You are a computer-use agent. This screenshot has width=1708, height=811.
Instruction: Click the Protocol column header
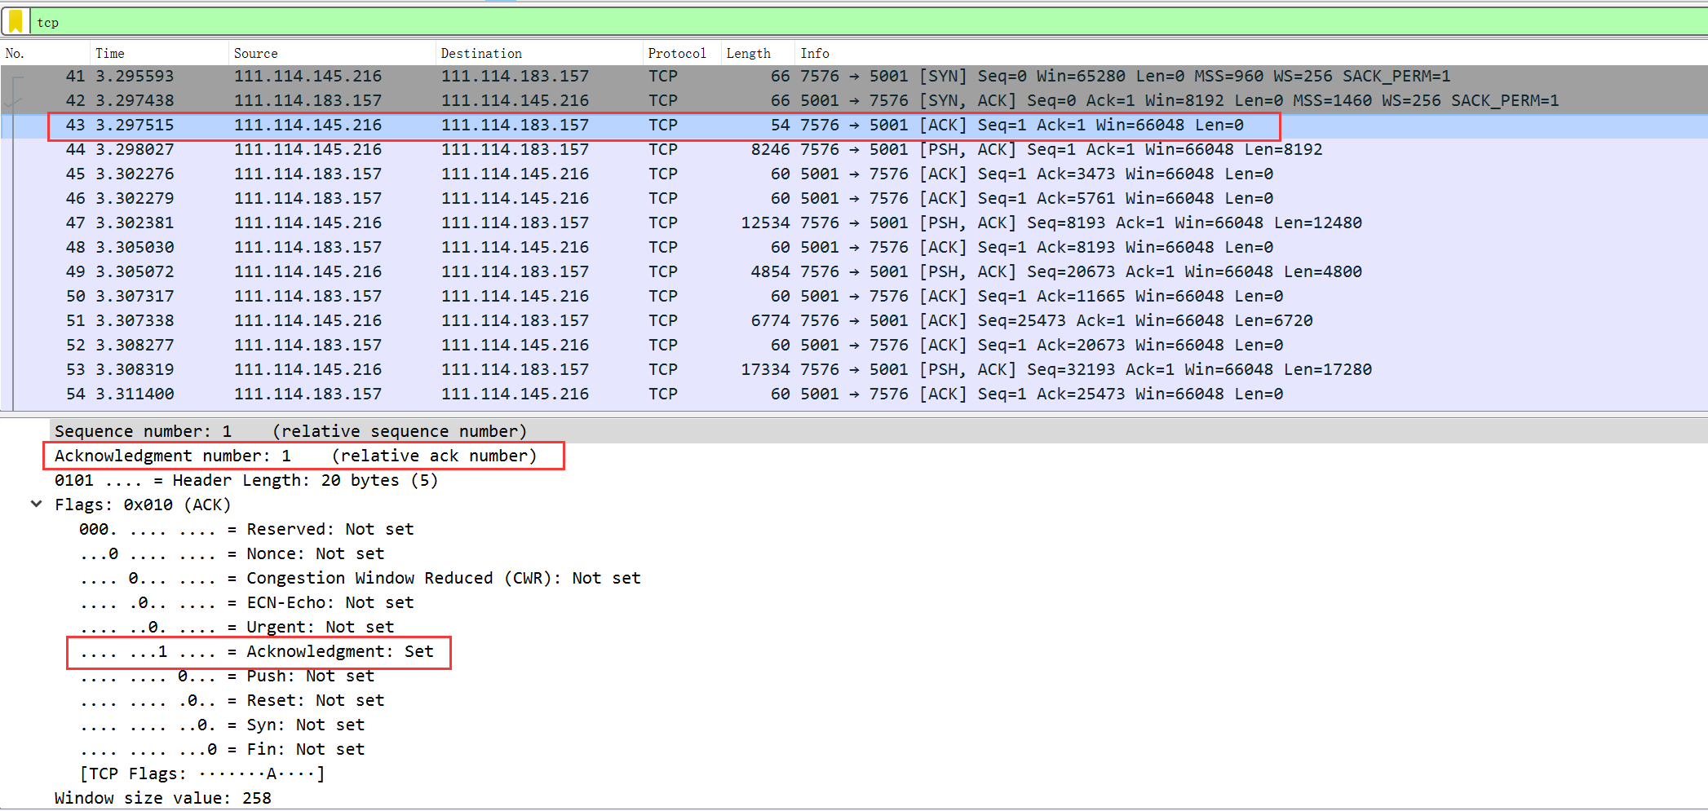[676, 53]
